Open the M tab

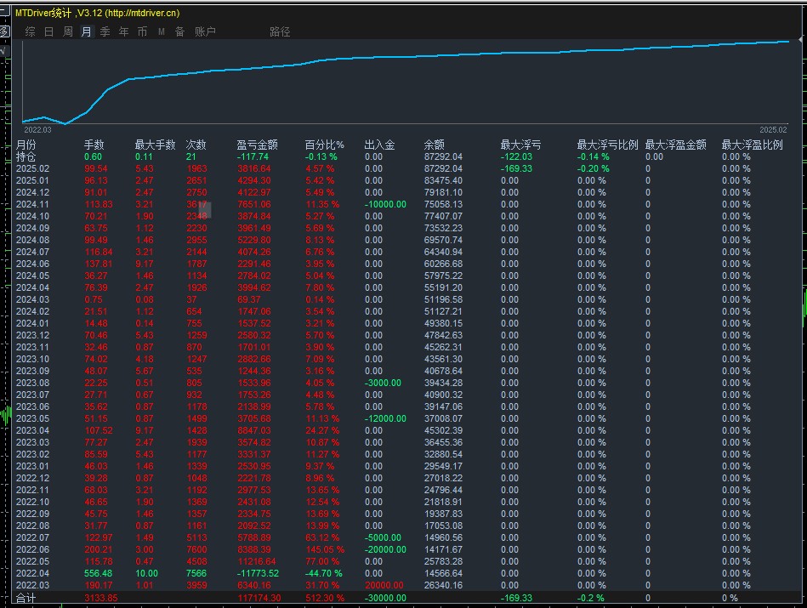pos(161,32)
